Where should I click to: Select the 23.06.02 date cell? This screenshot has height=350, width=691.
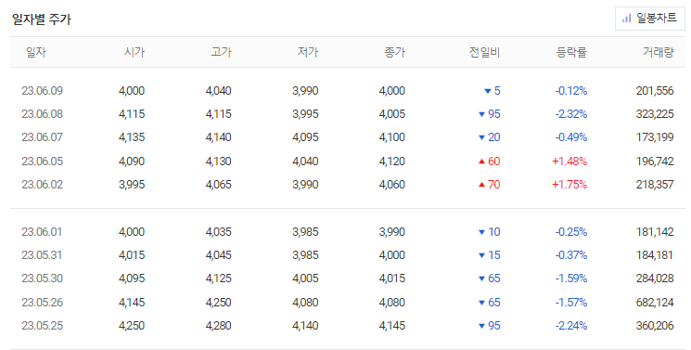[x=43, y=185]
